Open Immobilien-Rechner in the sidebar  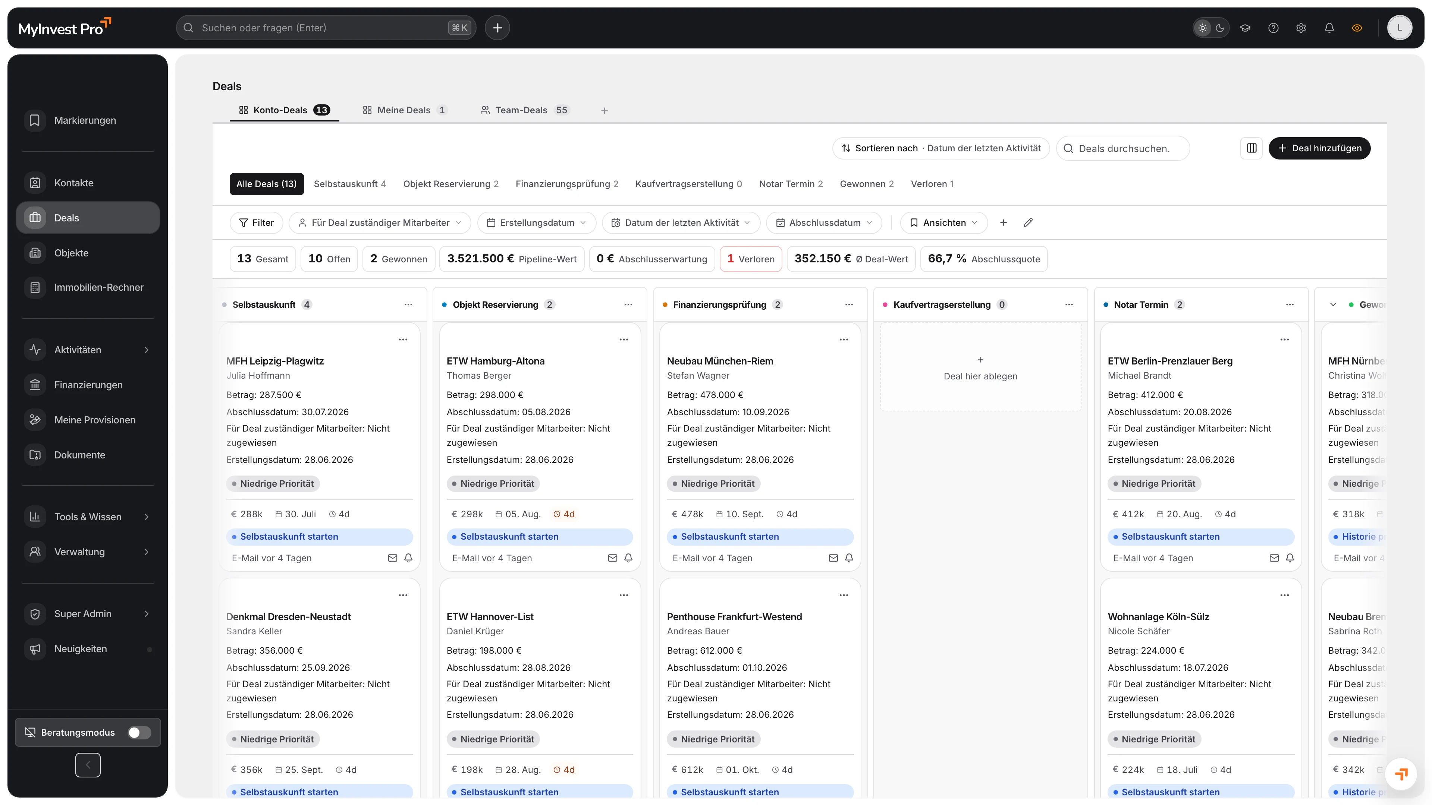(x=88, y=287)
